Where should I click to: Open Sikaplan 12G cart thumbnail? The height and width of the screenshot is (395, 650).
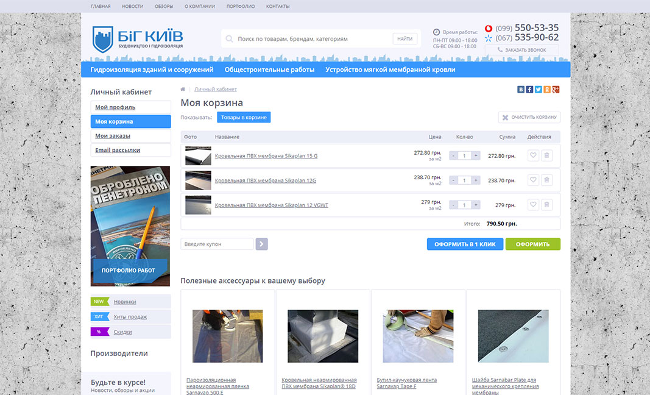pos(198,180)
